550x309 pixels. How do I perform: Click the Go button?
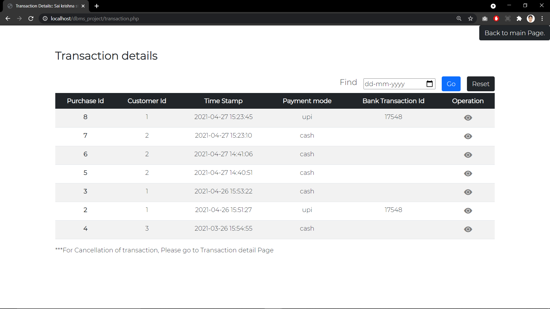pyautogui.click(x=451, y=84)
